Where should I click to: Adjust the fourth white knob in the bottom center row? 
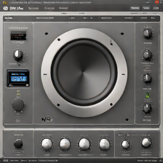tap(104, 144)
